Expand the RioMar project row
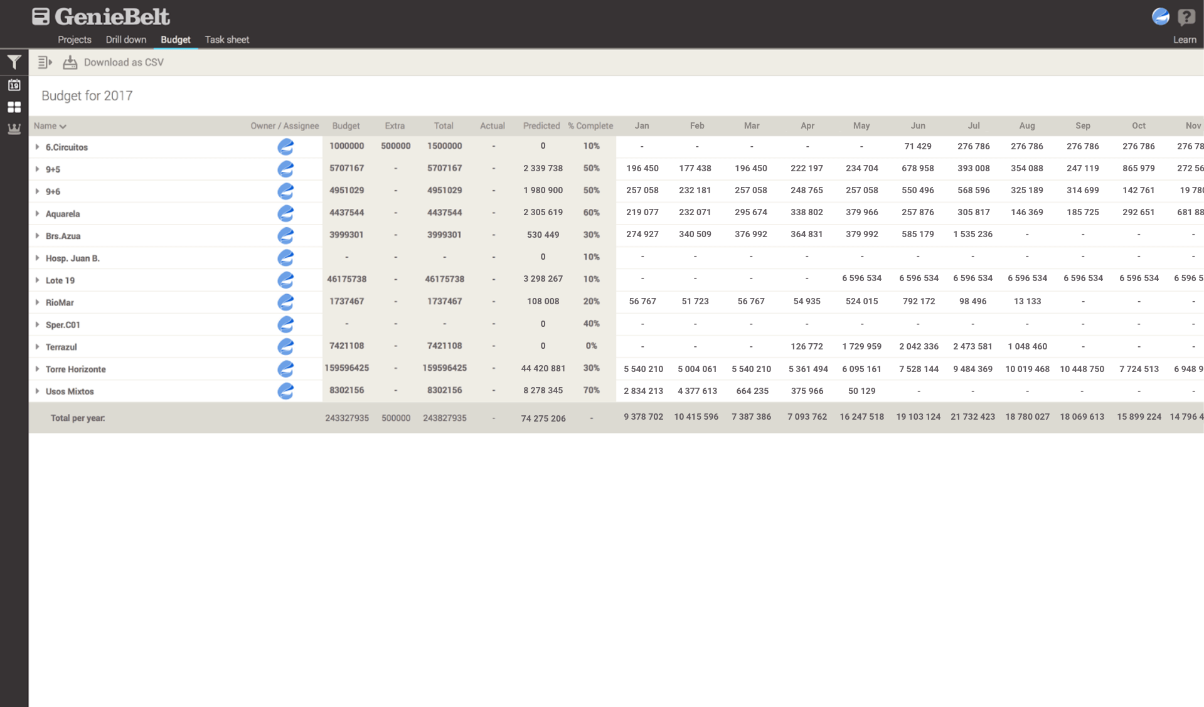Viewport: 1204px width, 707px height. pos(38,302)
